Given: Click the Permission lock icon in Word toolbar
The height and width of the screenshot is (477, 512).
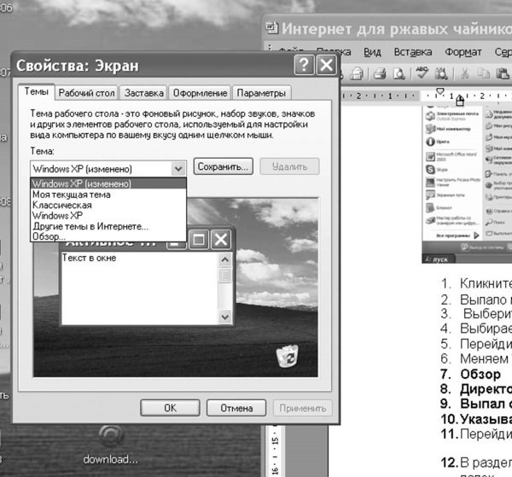Looking at the screenshot, I should [357, 73].
